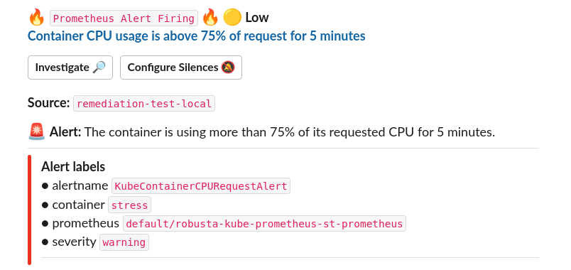Screen dimensions: 571x270
Task: Click the Low severity text
Action: tap(256, 18)
